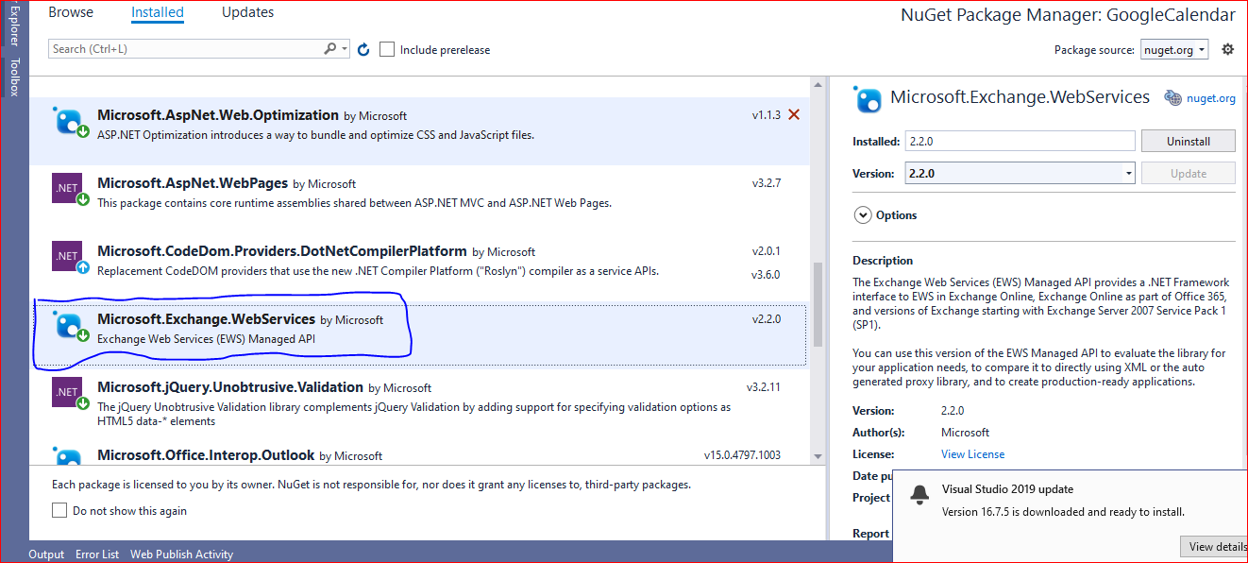1248x563 pixels.
Task: Click the Microsoft.CodeDom.Providers.DotNetCompilerPlatform .NET icon
Action: pos(71,257)
